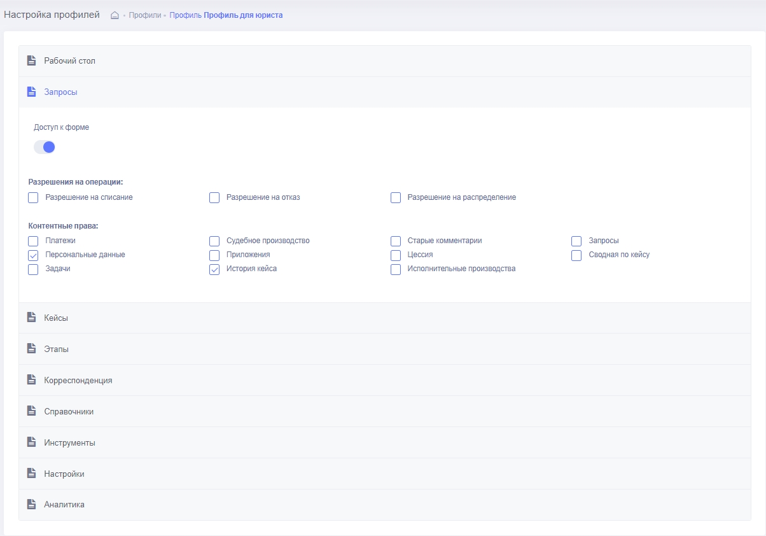766x536 pixels.
Task: Expand the Настройки section
Action: pos(64,474)
